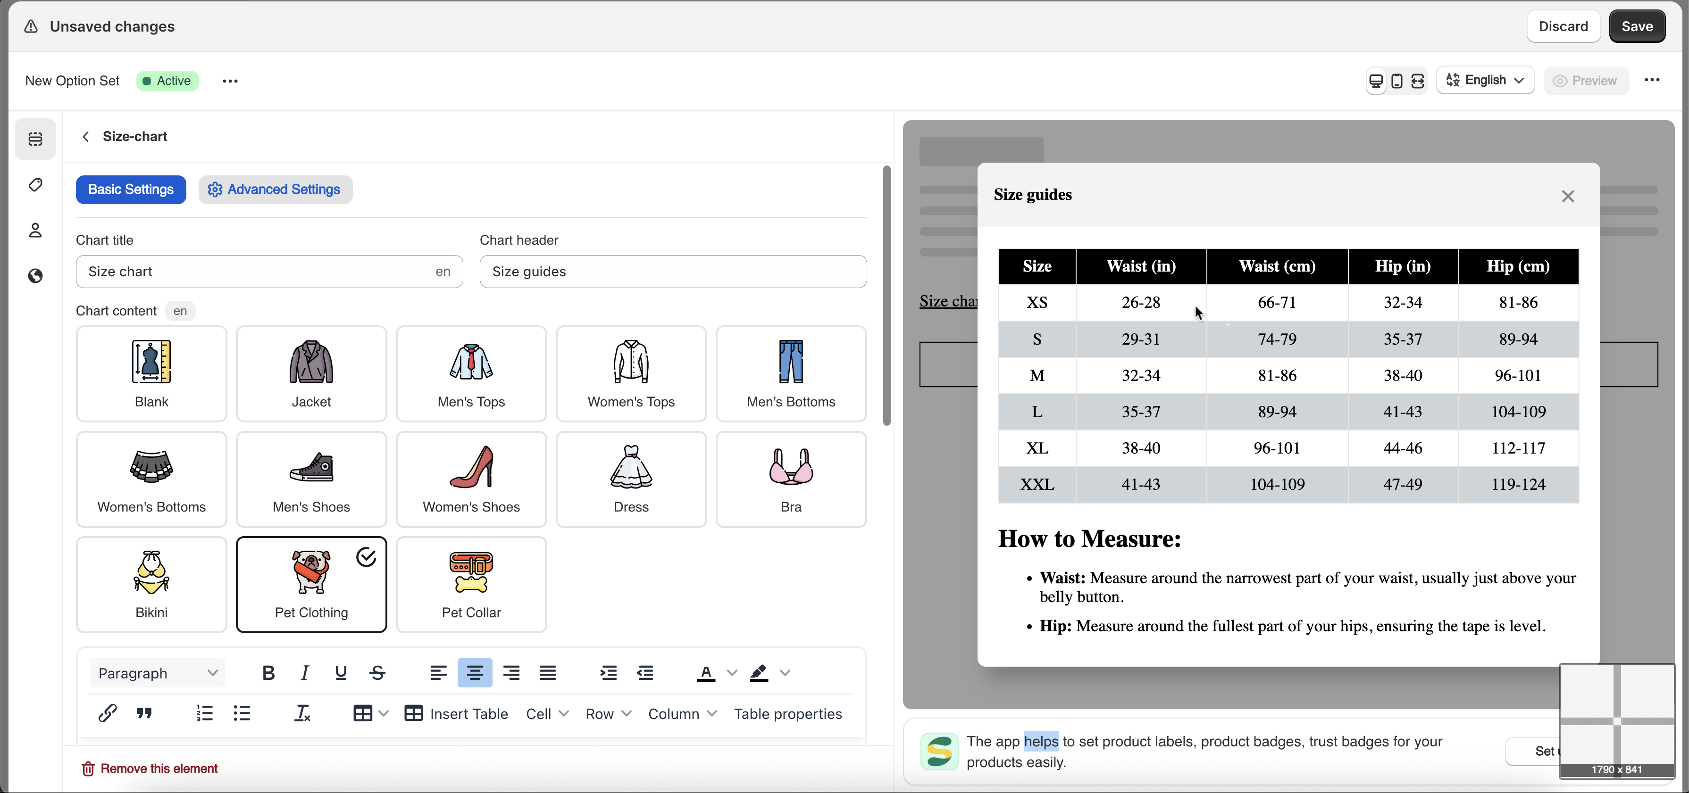Open the highlight color picker arrow

(x=785, y=673)
